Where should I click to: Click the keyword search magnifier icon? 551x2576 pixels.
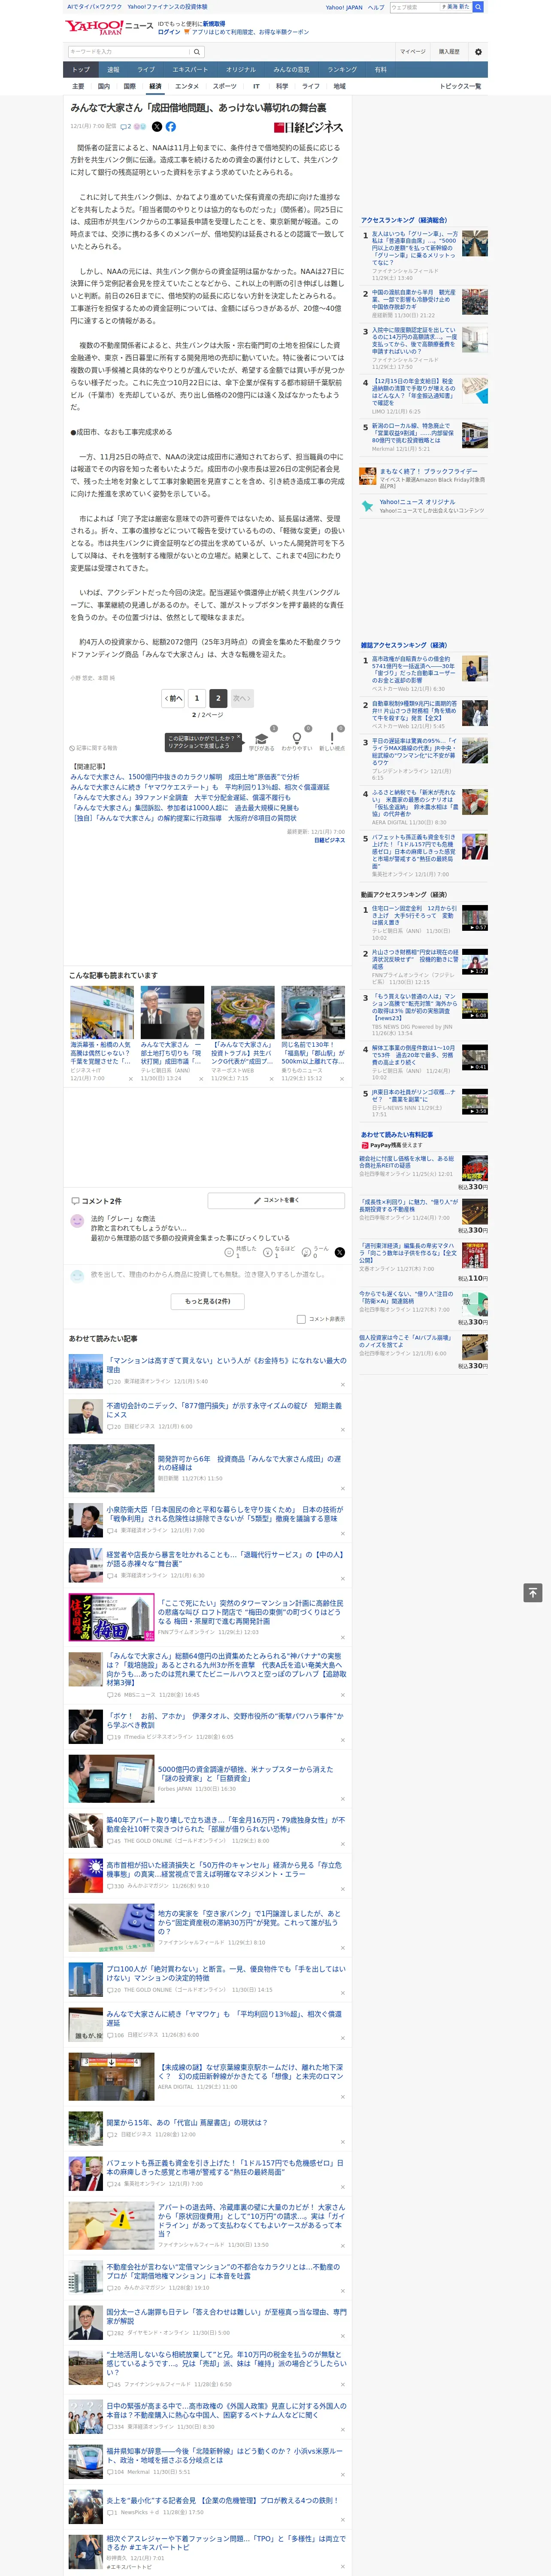point(197,52)
